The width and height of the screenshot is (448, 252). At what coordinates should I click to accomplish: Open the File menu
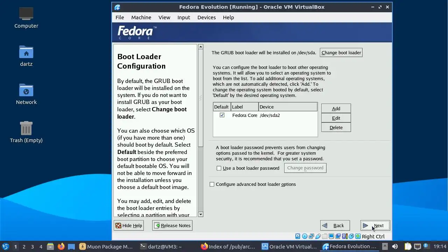tap(120, 17)
